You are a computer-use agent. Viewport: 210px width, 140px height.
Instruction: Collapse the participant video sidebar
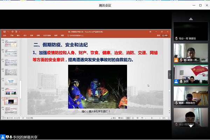tap(170, 75)
